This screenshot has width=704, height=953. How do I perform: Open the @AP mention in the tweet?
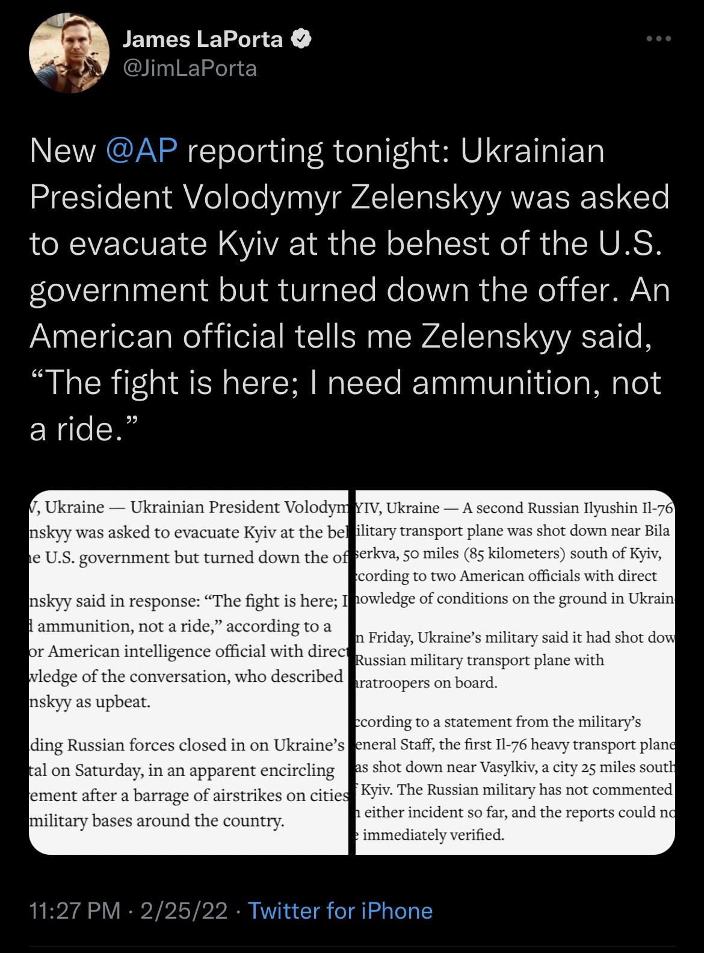pyautogui.click(x=142, y=151)
